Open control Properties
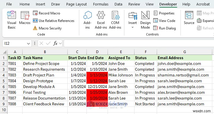Viewport: 214px width, 114px height. [164, 13]
